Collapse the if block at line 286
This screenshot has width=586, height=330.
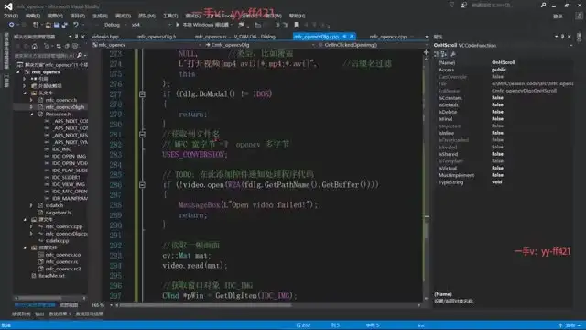(x=143, y=184)
